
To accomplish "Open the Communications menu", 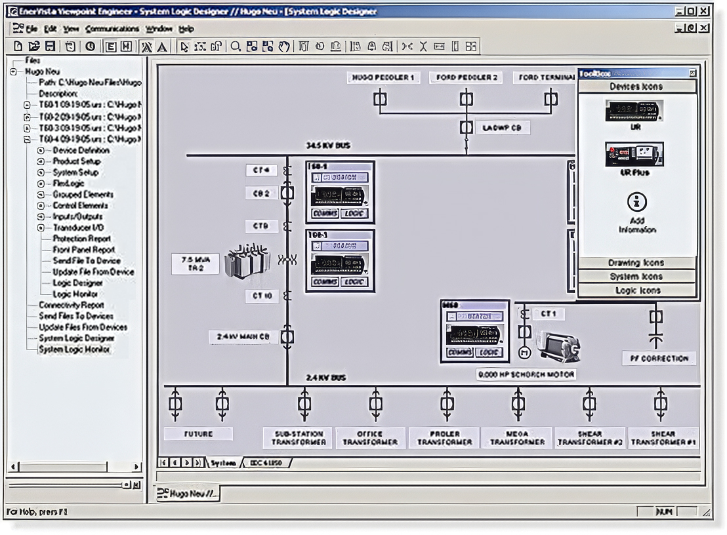I will [x=112, y=29].
